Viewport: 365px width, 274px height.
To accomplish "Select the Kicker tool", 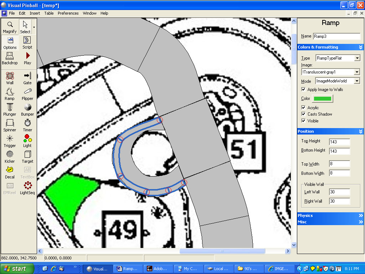I will click(10, 157).
